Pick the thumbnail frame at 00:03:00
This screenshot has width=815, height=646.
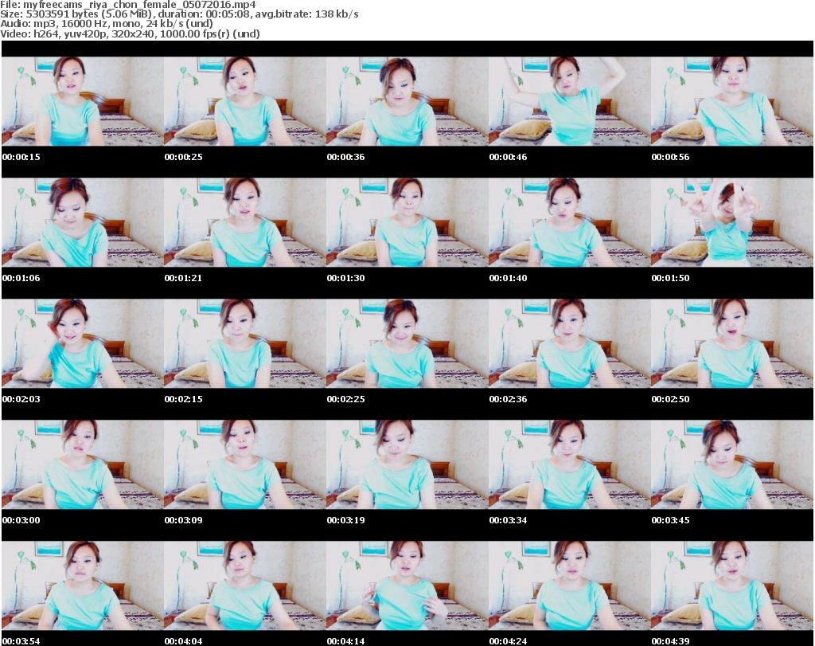point(82,464)
